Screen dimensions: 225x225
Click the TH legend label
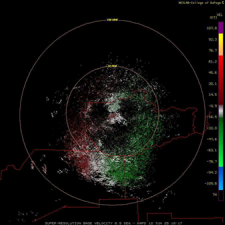coord(215,195)
